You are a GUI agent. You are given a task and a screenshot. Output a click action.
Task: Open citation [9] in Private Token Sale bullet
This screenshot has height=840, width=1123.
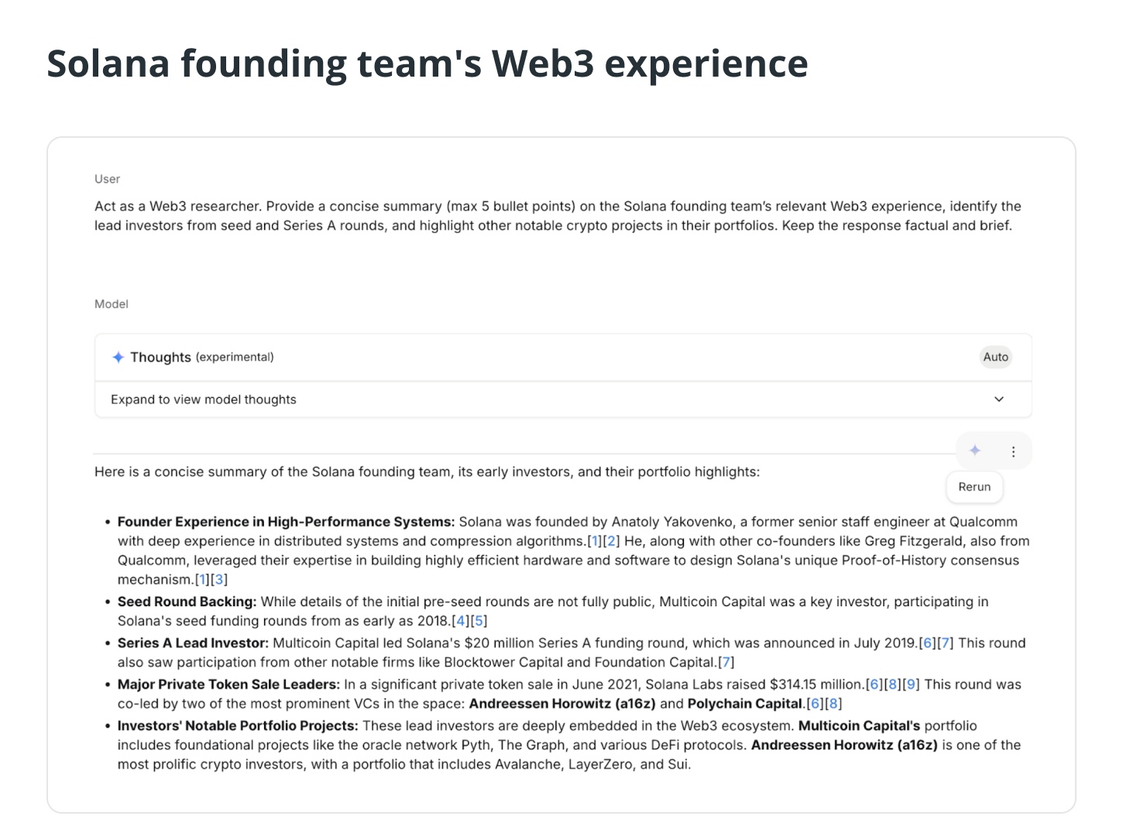click(x=912, y=684)
